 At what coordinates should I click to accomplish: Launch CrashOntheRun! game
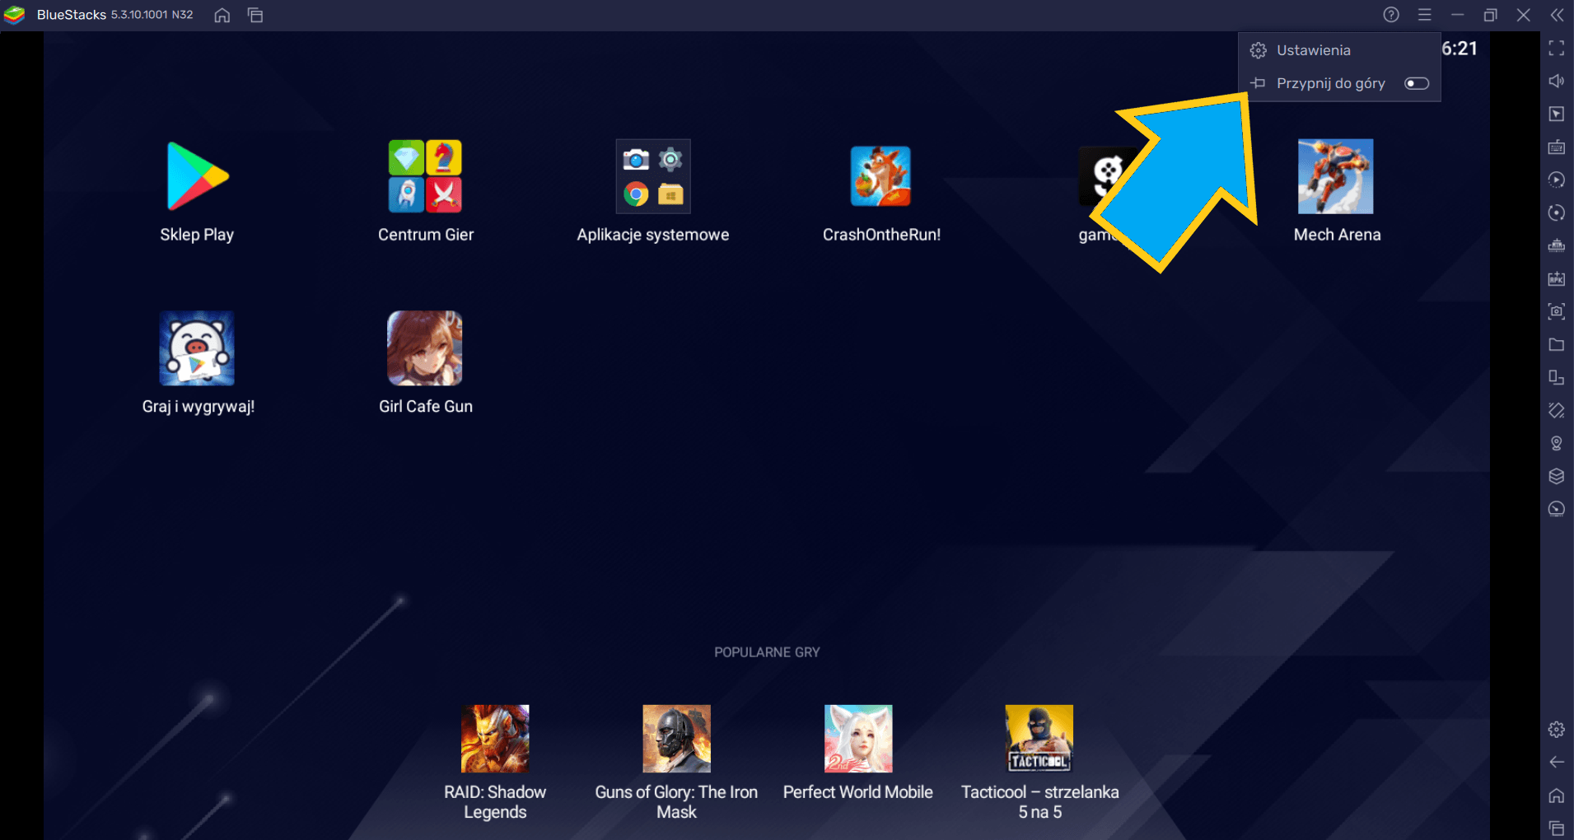pyautogui.click(x=880, y=176)
